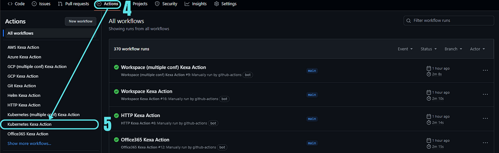Screen dimensions: 499x153
Task: Select Kubernetes Kexa Action workflow
Action: [x=29, y=124]
